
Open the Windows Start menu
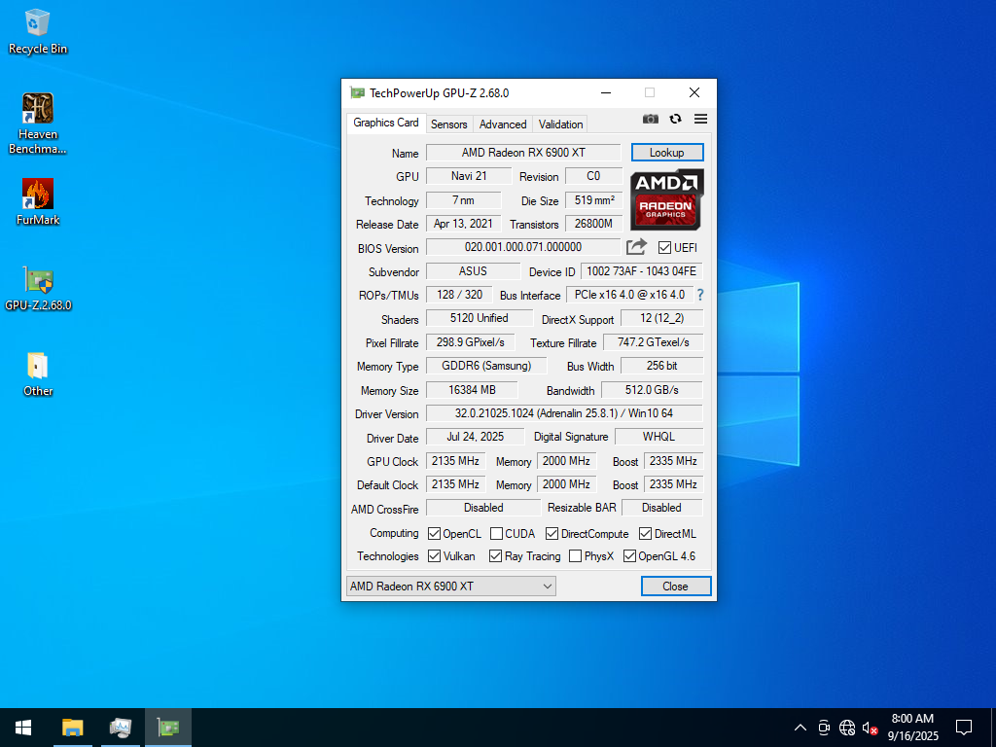click(23, 728)
